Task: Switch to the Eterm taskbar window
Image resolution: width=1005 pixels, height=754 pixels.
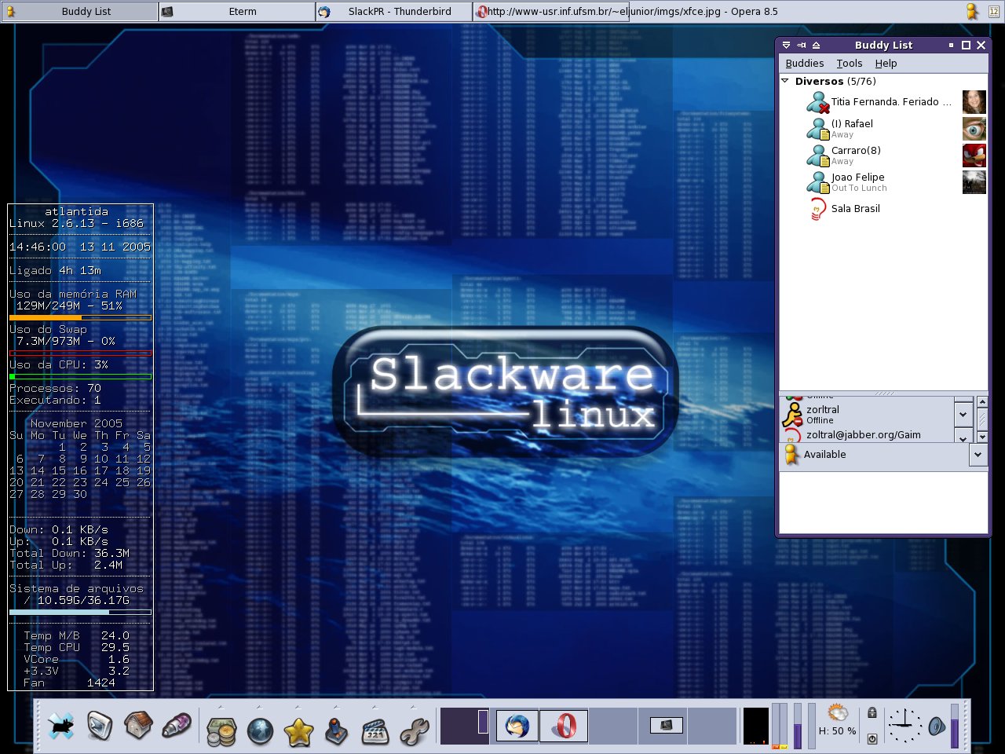Action: [x=236, y=12]
